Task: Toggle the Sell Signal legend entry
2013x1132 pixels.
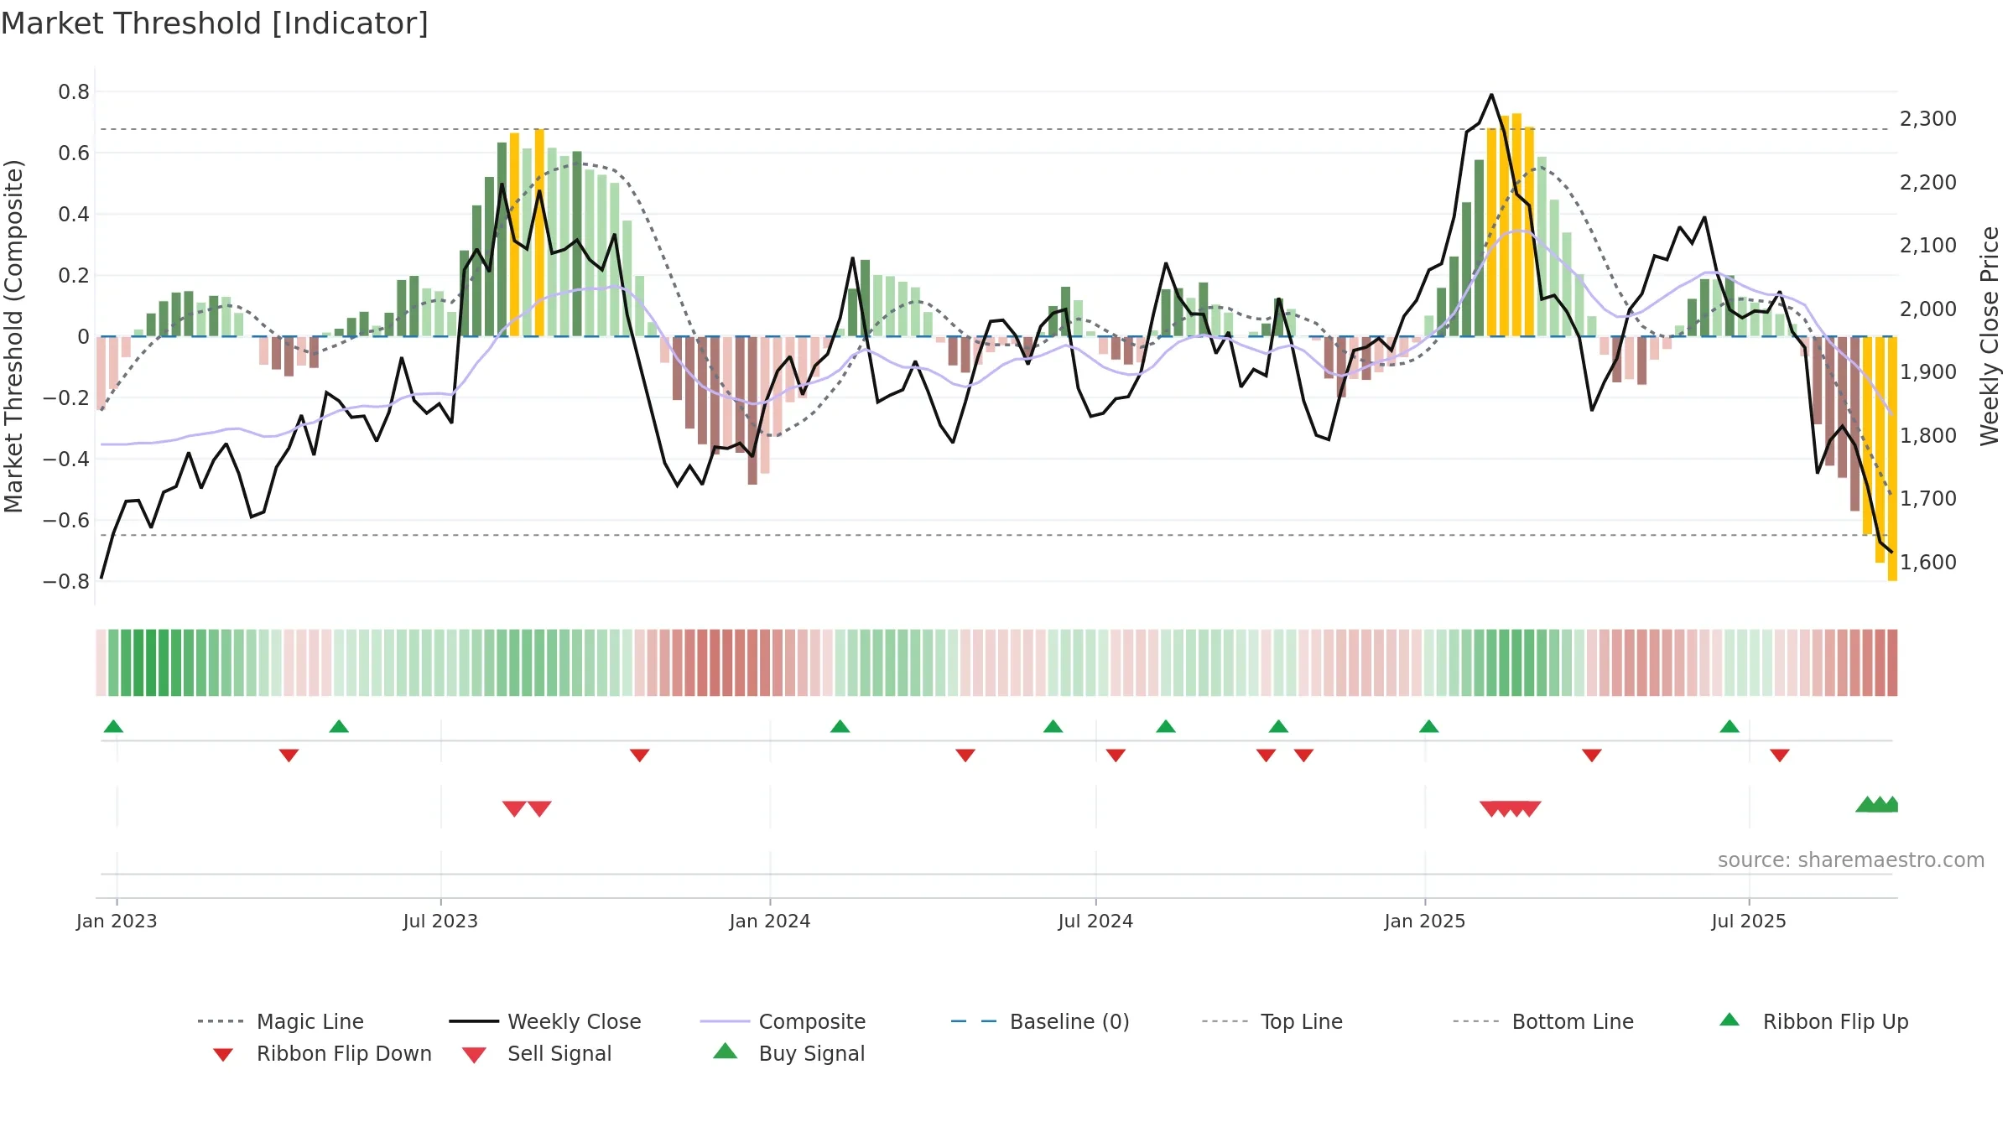Action: pos(537,1053)
